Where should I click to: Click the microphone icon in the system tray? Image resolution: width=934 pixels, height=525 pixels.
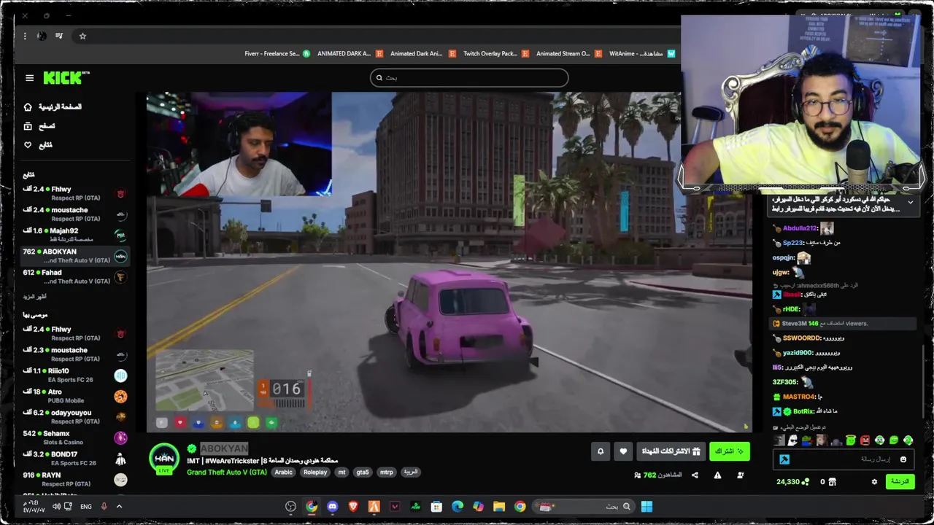click(x=104, y=506)
